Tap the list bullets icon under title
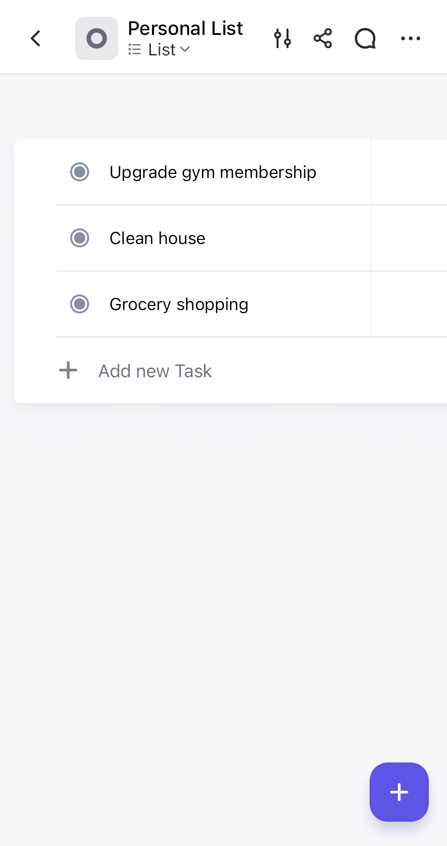 135,49
